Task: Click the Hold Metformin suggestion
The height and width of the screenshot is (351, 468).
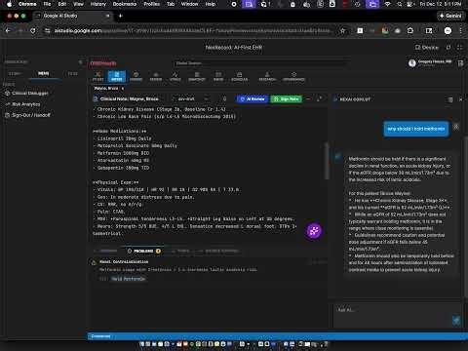Action: pyautogui.click(x=128, y=279)
